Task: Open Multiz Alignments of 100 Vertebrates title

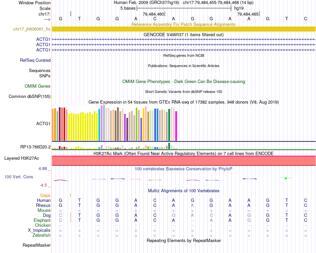Action: click(x=184, y=191)
